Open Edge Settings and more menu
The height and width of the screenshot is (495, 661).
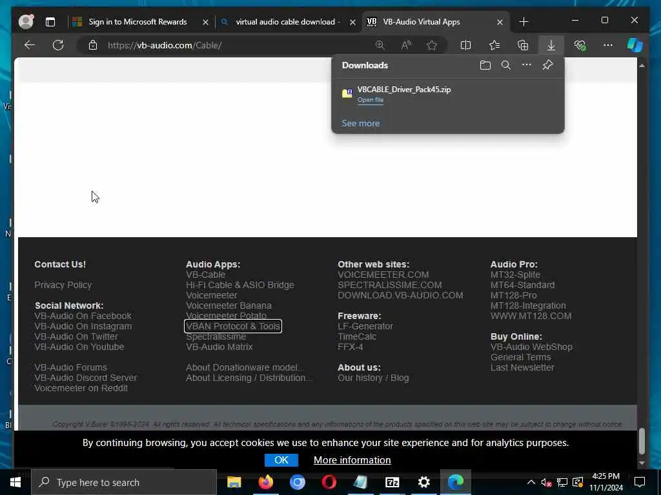pyautogui.click(x=608, y=45)
